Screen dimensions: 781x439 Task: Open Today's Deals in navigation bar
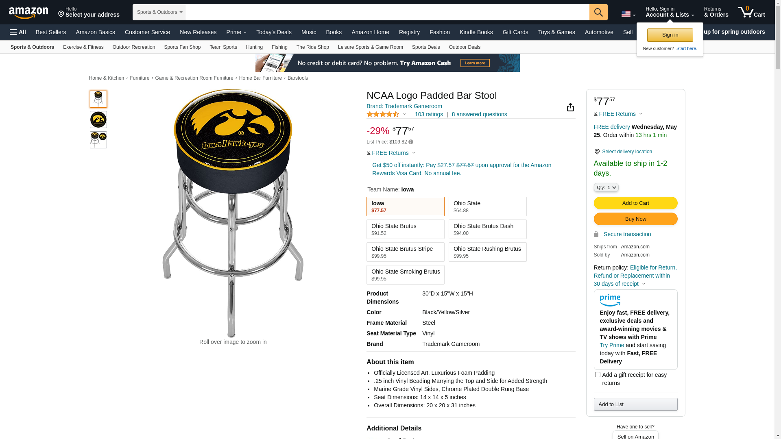(x=274, y=32)
